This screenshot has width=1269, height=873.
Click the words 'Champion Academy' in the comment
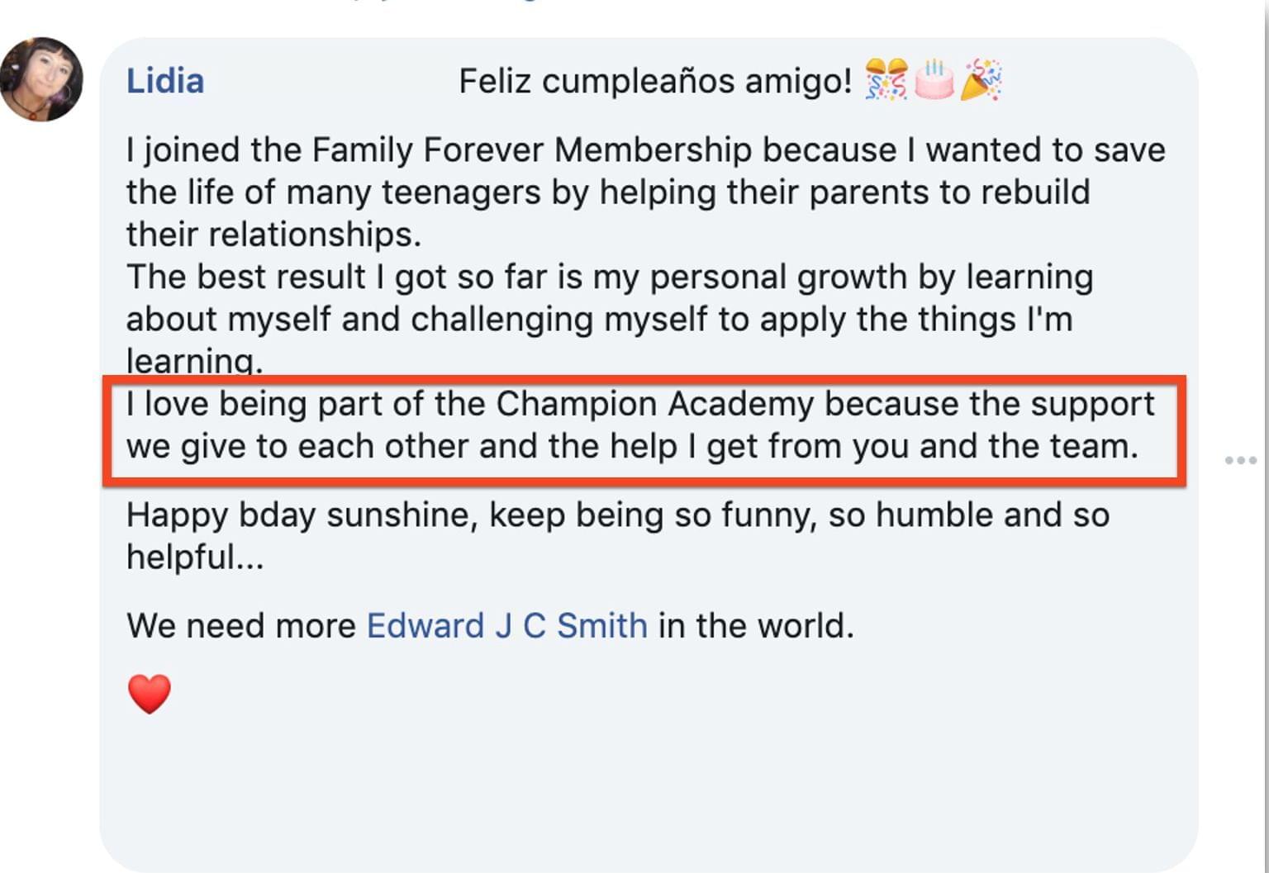point(655,404)
